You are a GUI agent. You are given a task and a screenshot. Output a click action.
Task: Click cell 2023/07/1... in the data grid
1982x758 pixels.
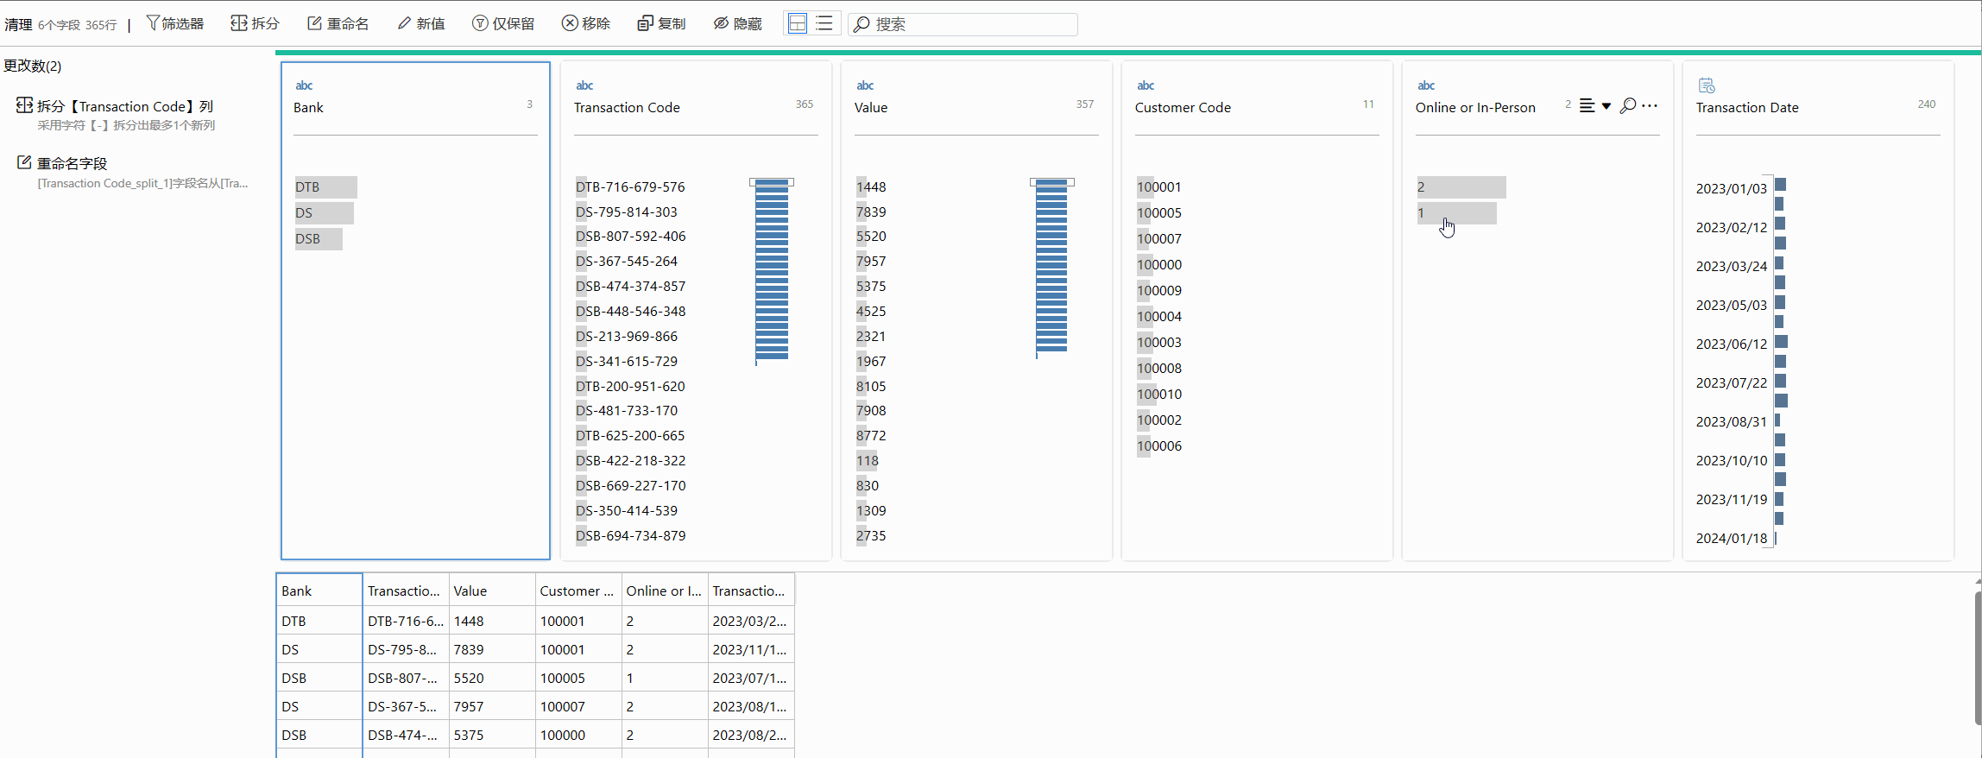(751, 678)
